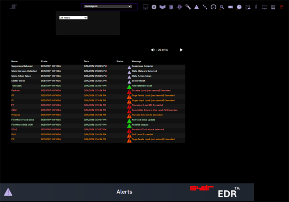Screen dimensions: 289x202
Task: Click the PR alert name
Action: click(x=13, y=139)
